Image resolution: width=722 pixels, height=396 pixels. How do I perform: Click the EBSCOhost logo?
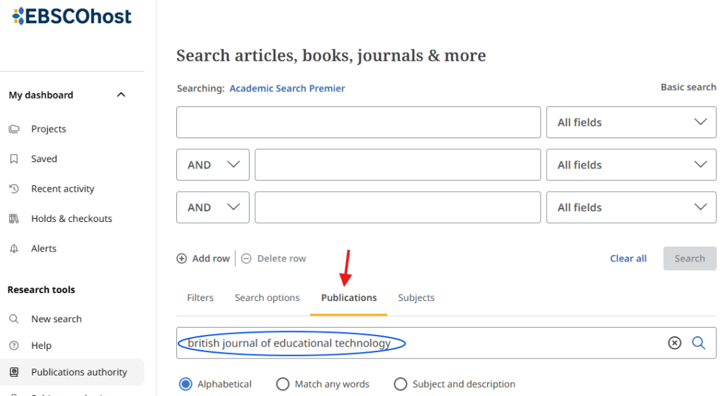point(72,16)
